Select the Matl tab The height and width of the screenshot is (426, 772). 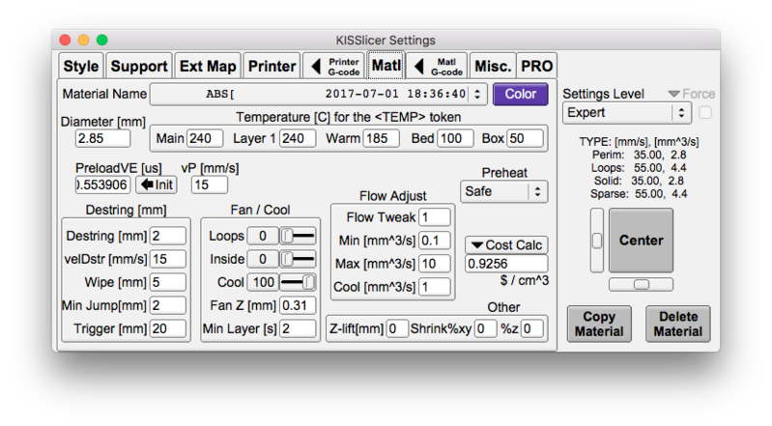(386, 66)
